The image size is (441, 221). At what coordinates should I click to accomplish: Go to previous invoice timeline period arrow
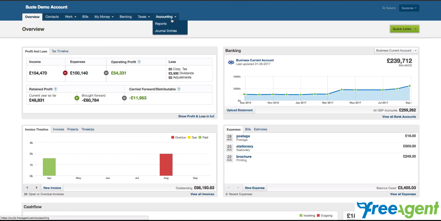pos(27,188)
